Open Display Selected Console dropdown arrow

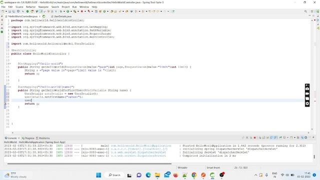(x=287, y=138)
